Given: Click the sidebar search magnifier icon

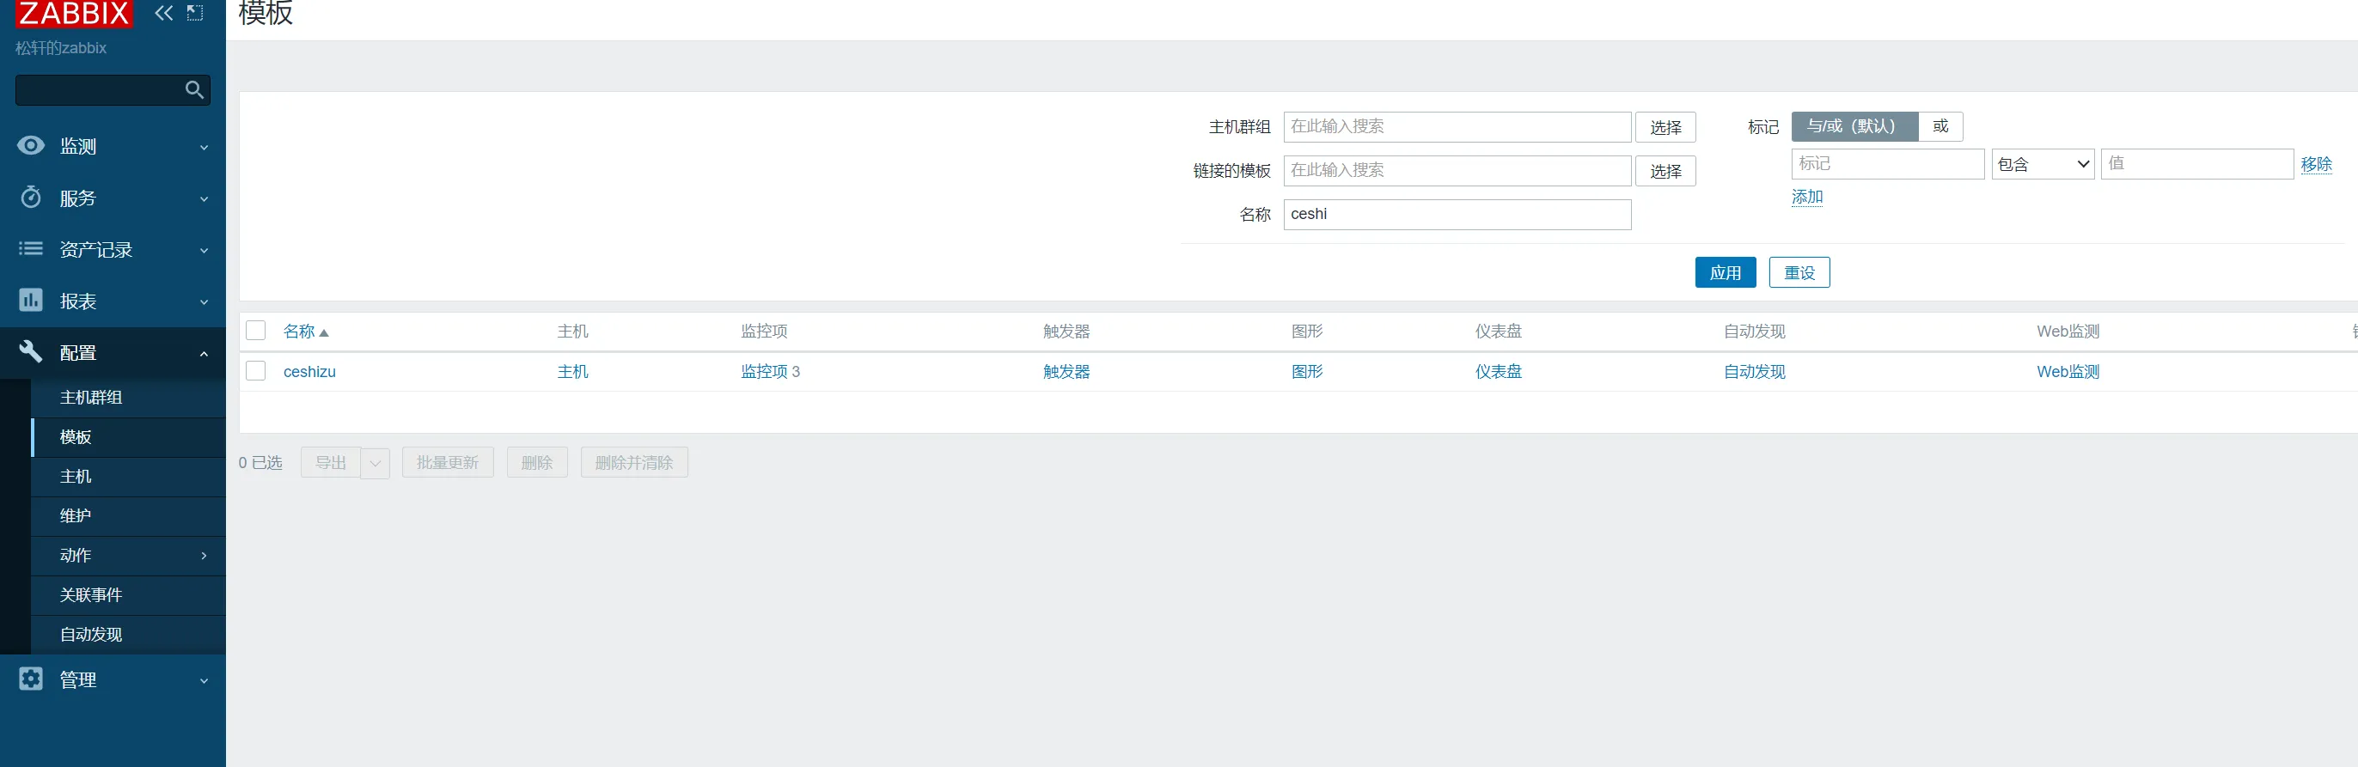Looking at the screenshot, I should 194,89.
